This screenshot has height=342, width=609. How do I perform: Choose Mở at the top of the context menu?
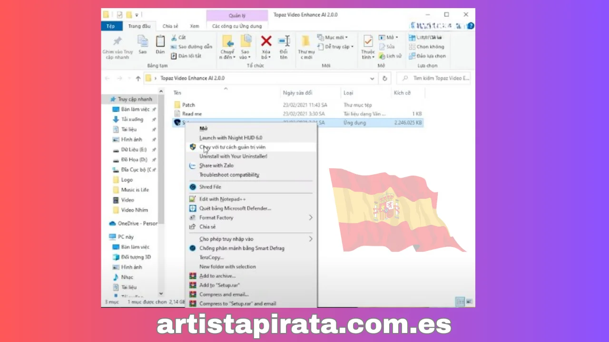(x=203, y=128)
